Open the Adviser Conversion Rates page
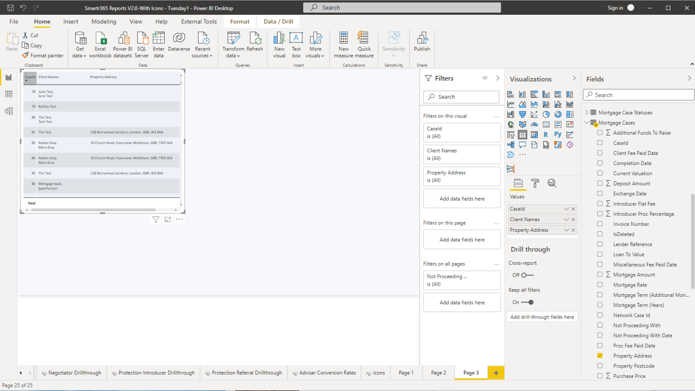Image resolution: width=695 pixels, height=391 pixels. (x=324, y=373)
